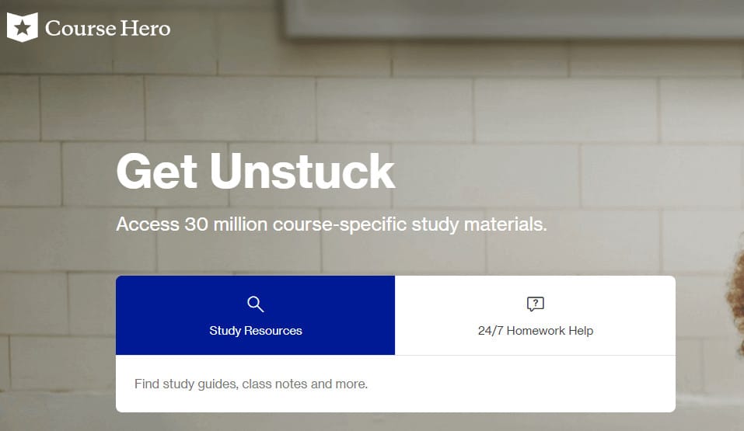Click the word Hero in the logo
The image size is (744, 431).
pos(145,29)
